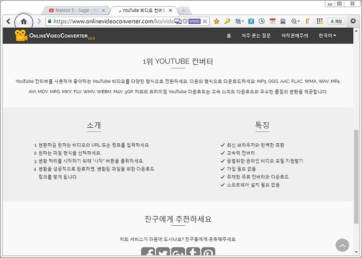The height and width of the screenshot is (258, 362).
Task: Click the multi-device screen icon in address bar
Action: click(178, 21)
